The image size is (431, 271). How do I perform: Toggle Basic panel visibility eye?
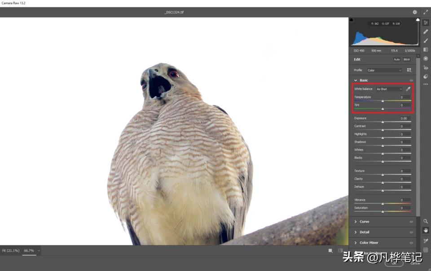412,80
